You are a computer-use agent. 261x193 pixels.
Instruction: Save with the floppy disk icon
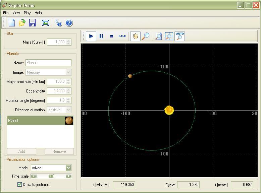point(32,23)
